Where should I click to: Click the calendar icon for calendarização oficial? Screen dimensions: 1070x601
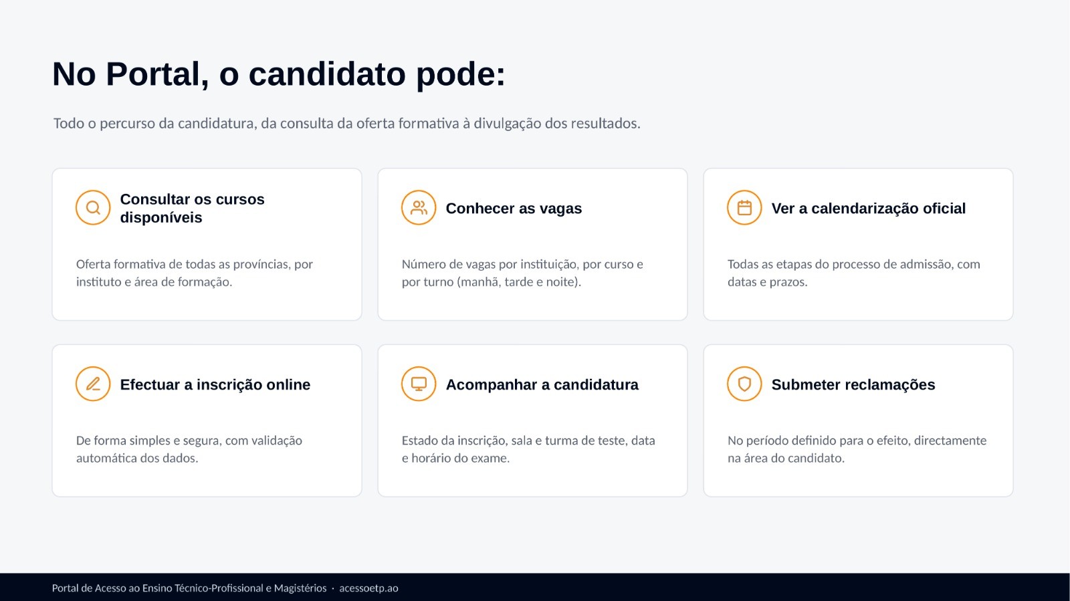click(744, 208)
